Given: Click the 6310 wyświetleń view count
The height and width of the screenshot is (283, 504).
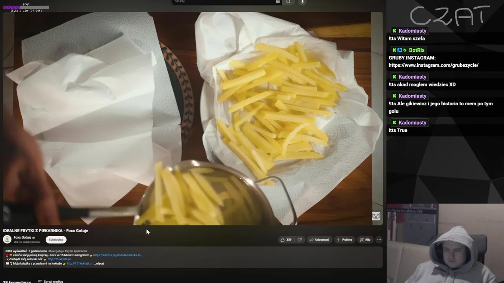Looking at the screenshot, I should pos(16,251).
